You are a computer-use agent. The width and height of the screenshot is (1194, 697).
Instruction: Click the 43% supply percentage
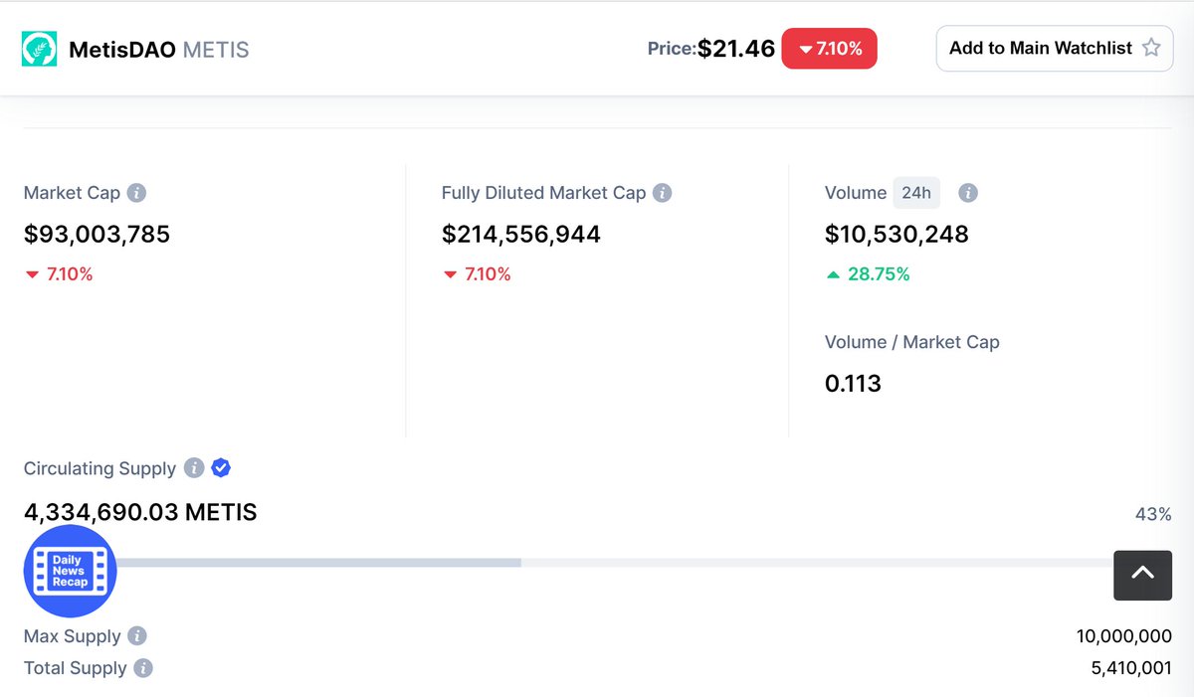[x=1153, y=514]
